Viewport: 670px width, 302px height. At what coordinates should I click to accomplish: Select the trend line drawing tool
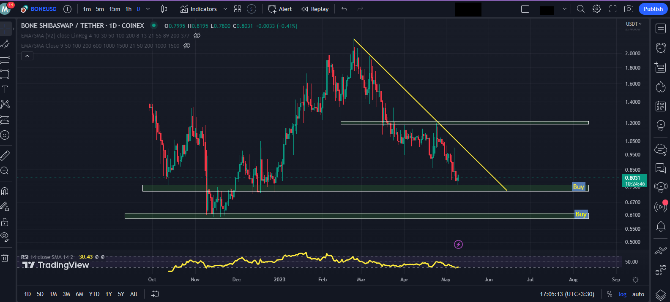pos(5,44)
